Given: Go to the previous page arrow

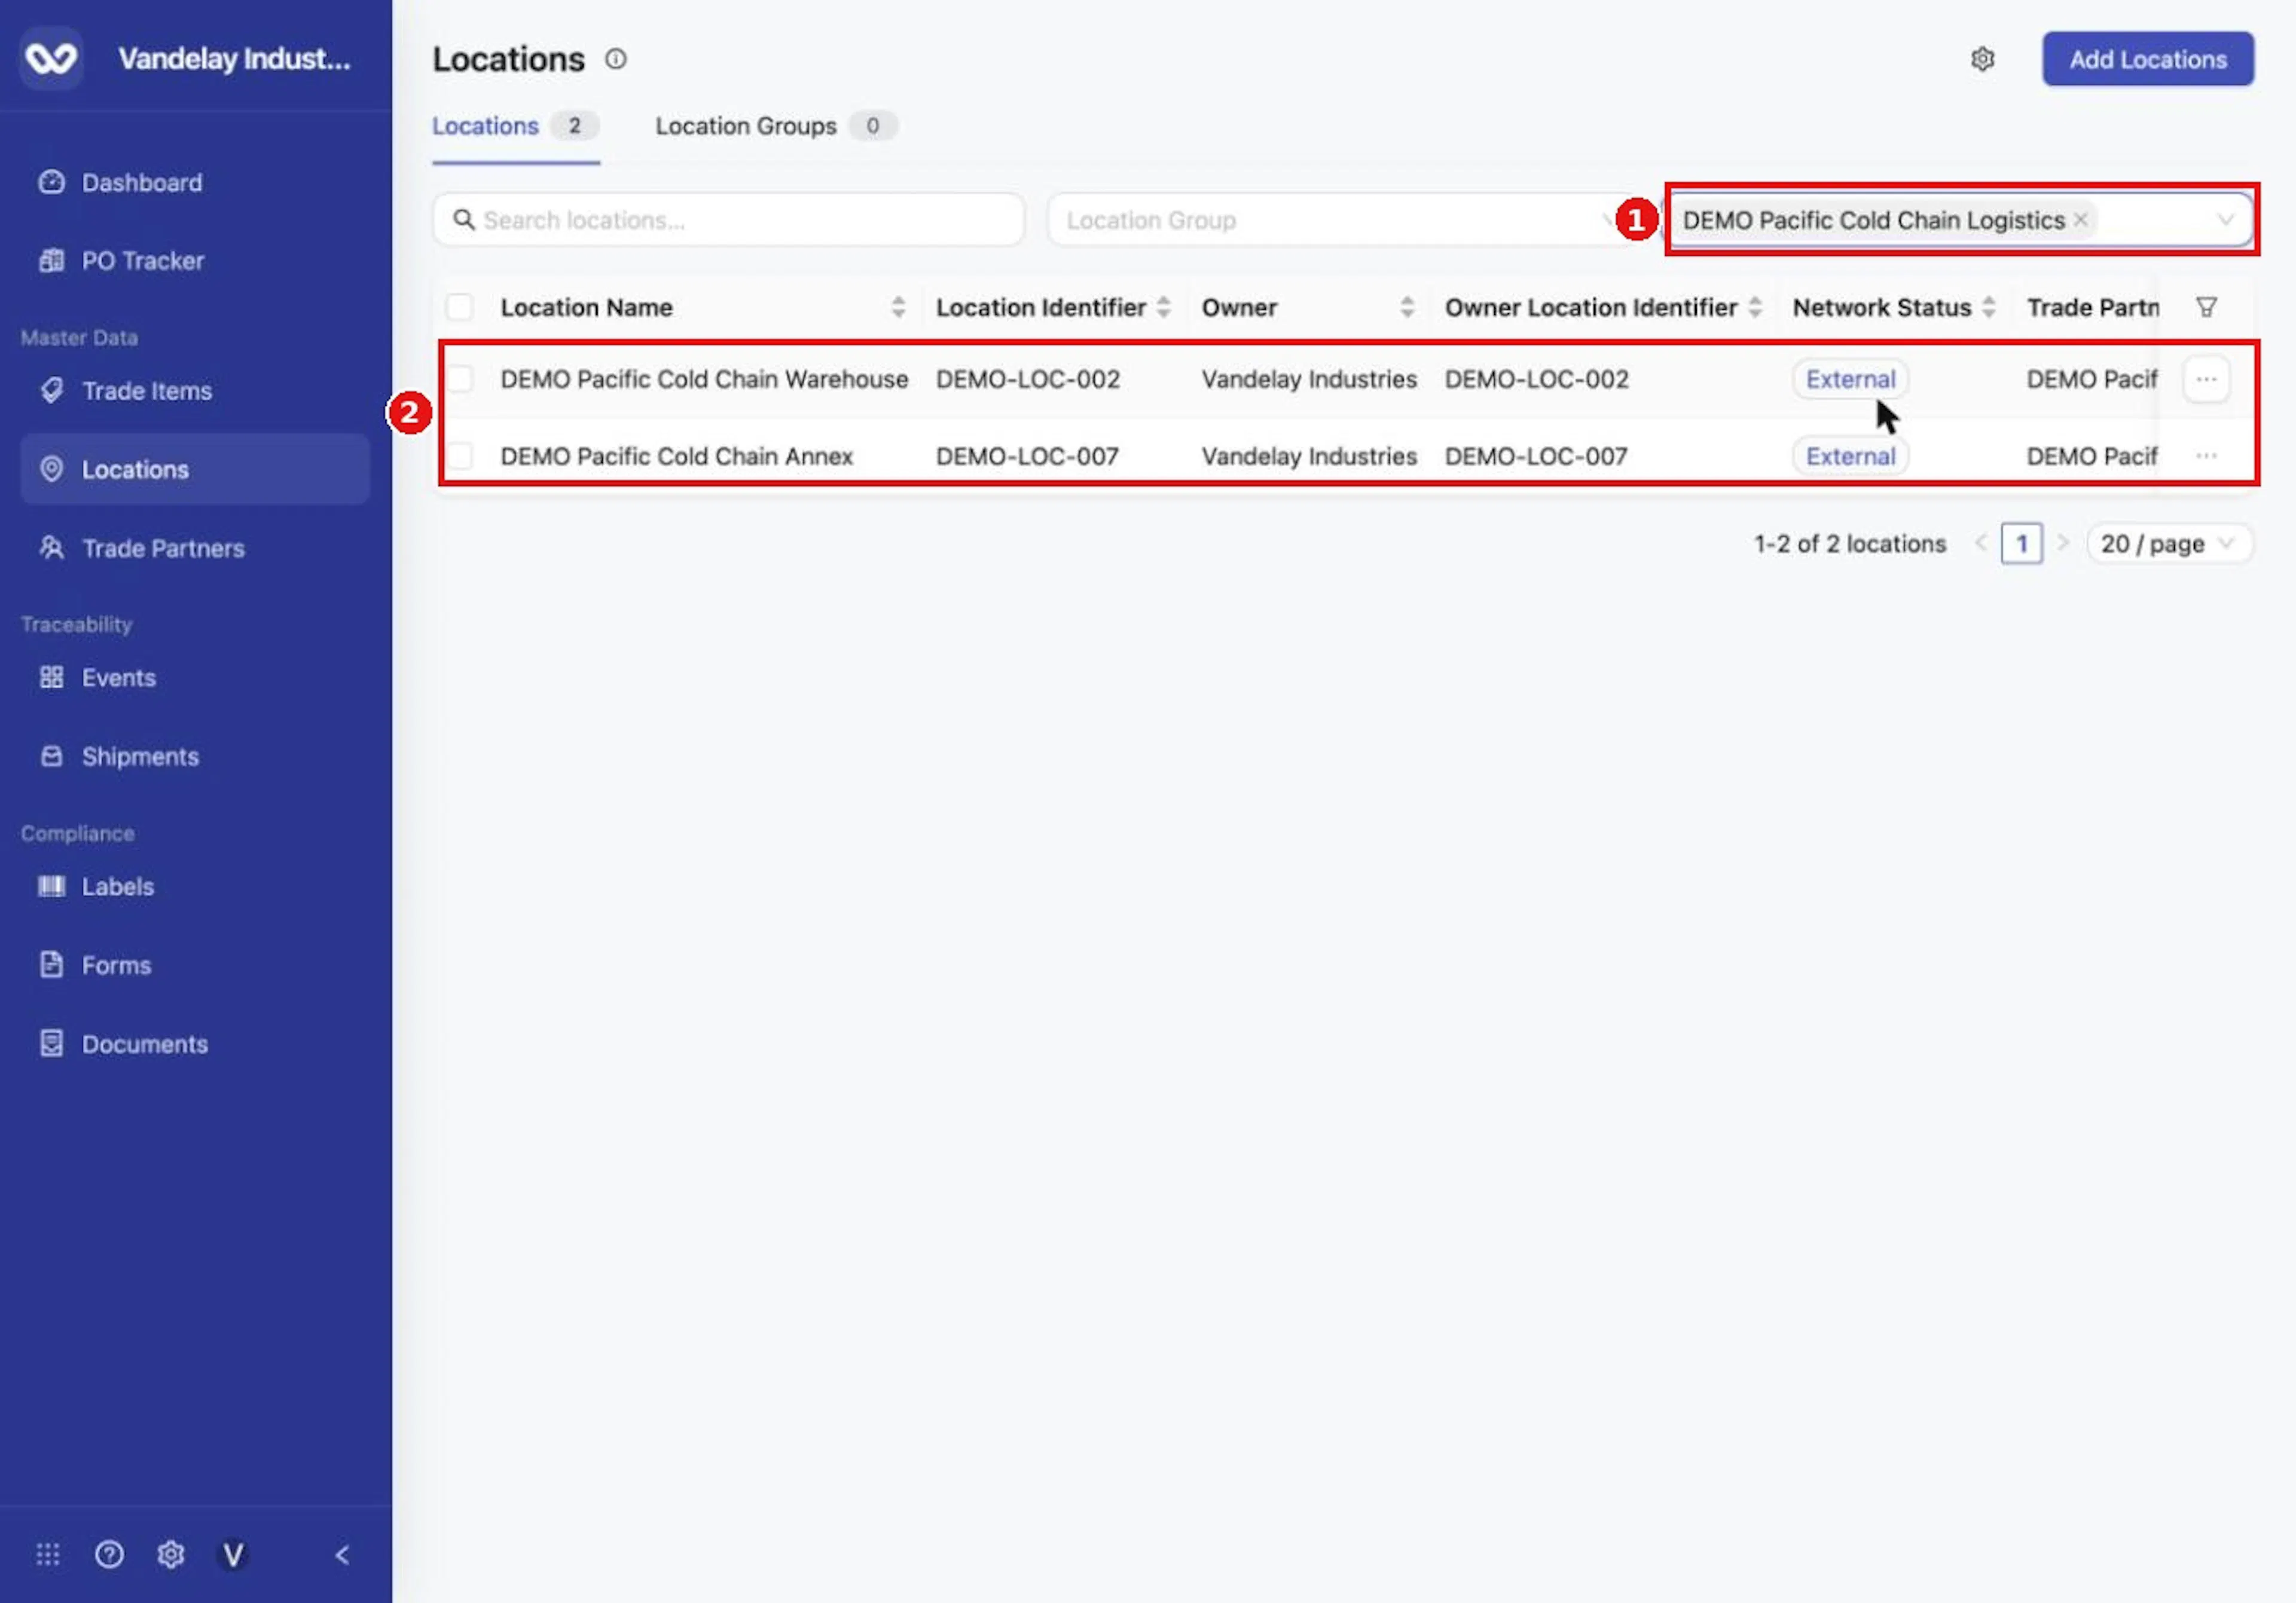Looking at the screenshot, I should coord(1981,543).
